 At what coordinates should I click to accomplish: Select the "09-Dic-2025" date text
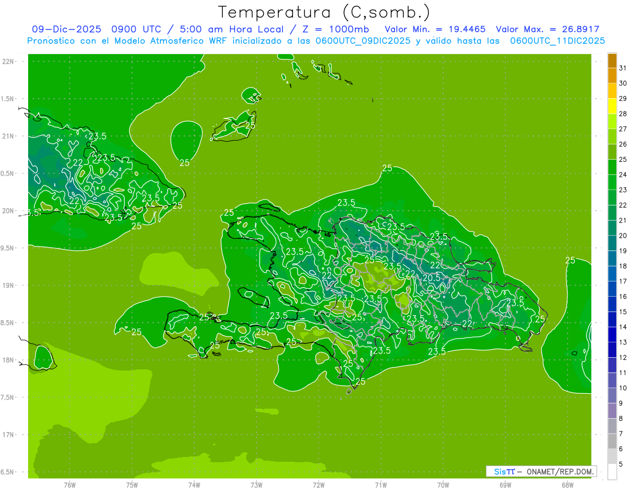click(66, 29)
